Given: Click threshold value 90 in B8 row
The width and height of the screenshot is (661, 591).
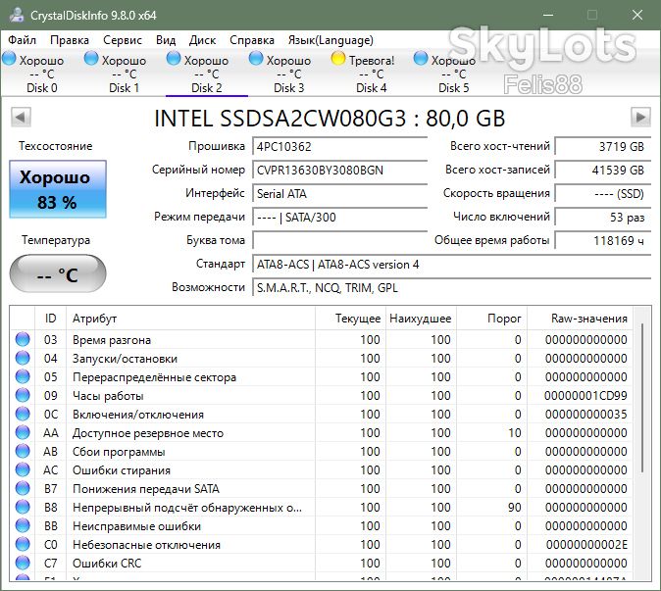Looking at the screenshot, I should (x=514, y=507).
